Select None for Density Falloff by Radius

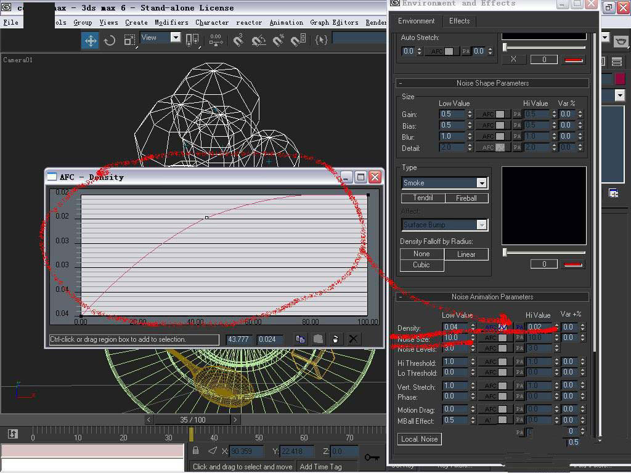(x=421, y=254)
